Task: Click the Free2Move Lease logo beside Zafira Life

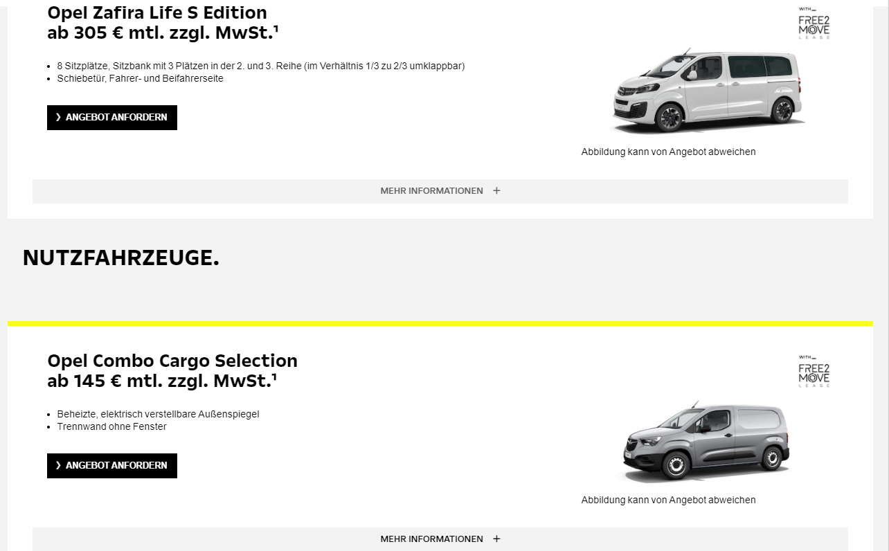Action: tap(814, 24)
